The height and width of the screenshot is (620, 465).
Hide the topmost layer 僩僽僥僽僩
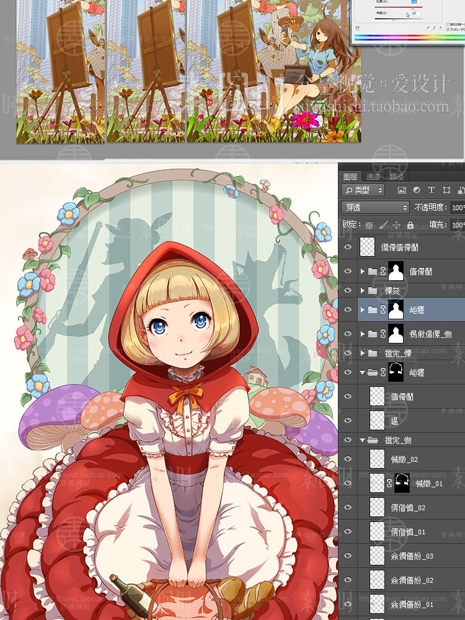point(348,247)
